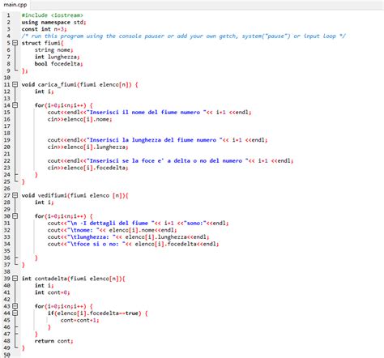The width and height of the screenshot is (384, 358).
Task: Click the 'return cont' statement
Action: coord(53,341)
